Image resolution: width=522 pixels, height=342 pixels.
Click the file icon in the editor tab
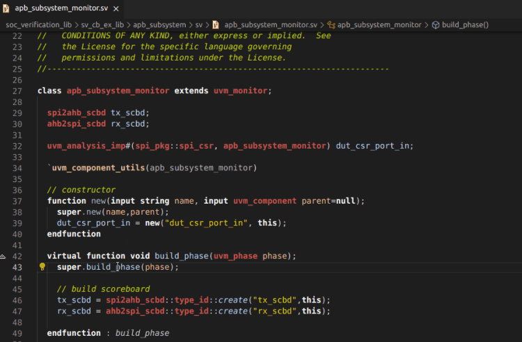click(6, 8)
